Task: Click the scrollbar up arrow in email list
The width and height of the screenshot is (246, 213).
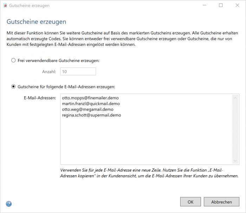Action: coord(236,98)
